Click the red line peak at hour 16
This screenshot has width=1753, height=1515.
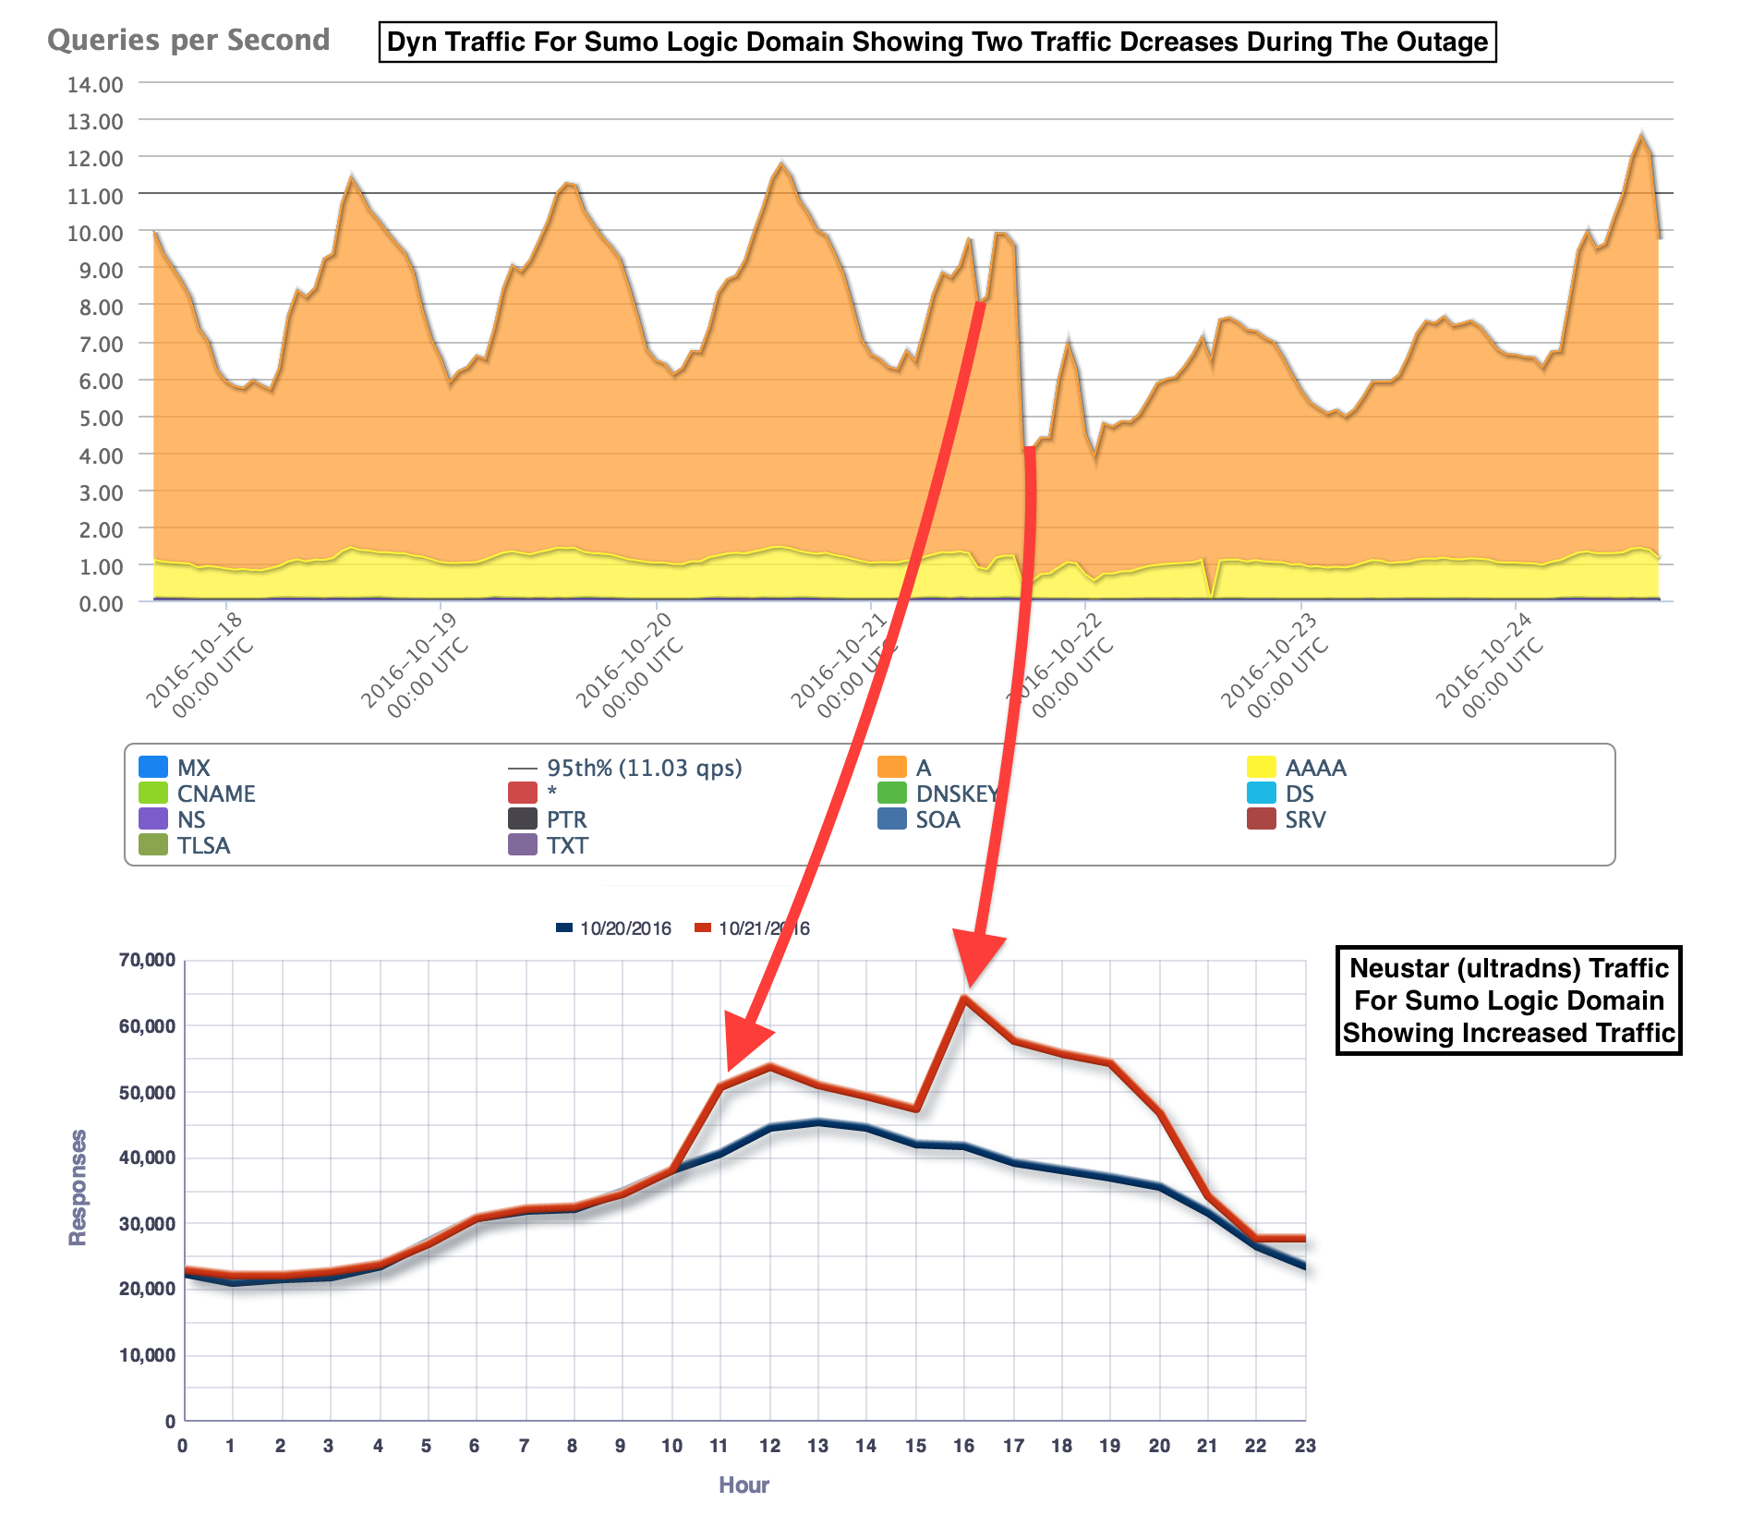tap(964, 999)
